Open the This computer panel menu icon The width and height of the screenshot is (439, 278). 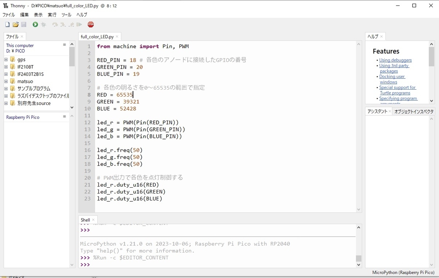point(64,45)
